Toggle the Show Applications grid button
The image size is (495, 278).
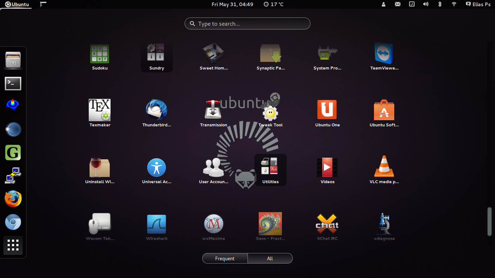(x=13, y=245)
